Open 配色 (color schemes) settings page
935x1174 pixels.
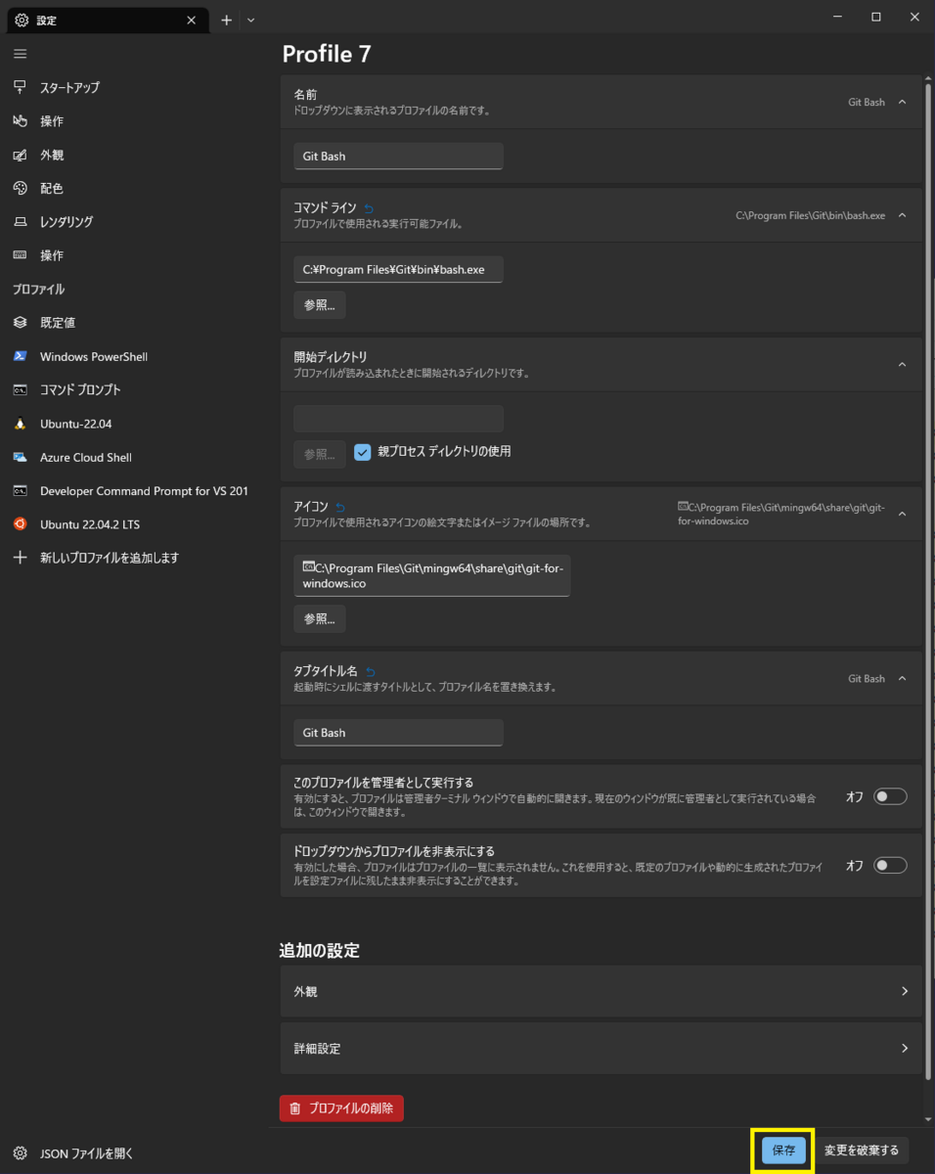tap(50, 188)
